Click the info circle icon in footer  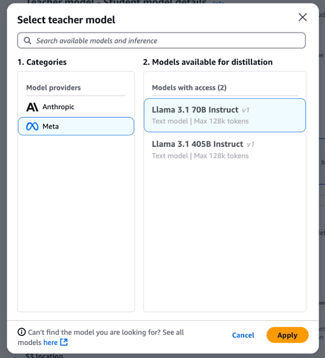[21, 332]
